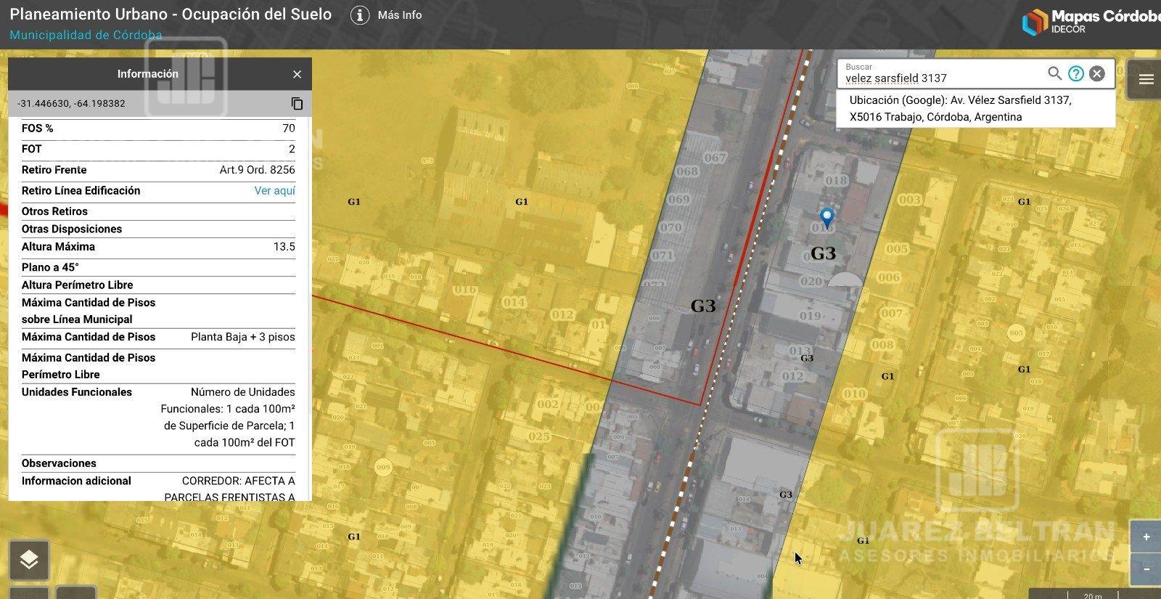Click the Retiro Frente value Art.9 Ord. 8256
Screen dimensions: 1161x599
pos(257,170)
